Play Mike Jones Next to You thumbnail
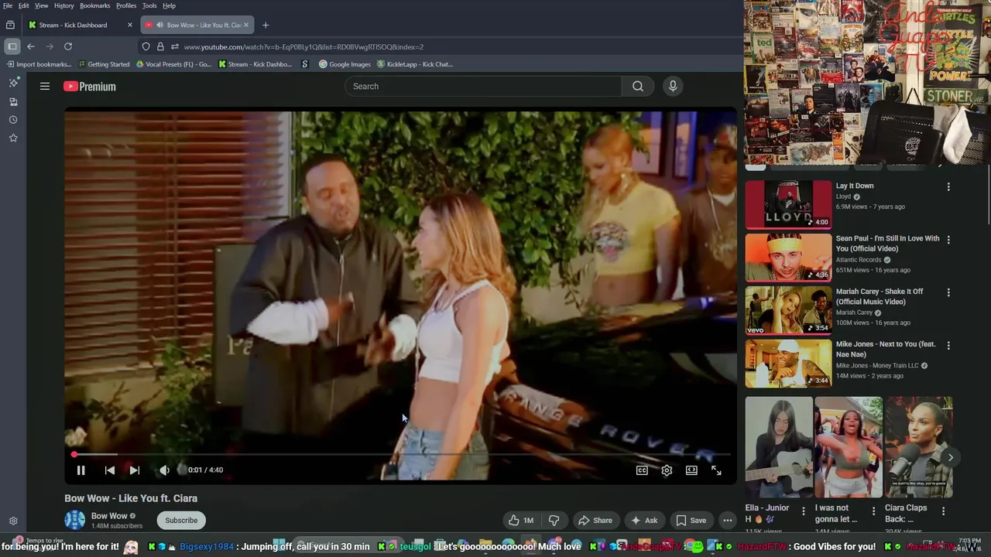Image resolution: width=991 pixels, height=557 pixels. click(788, 364)
